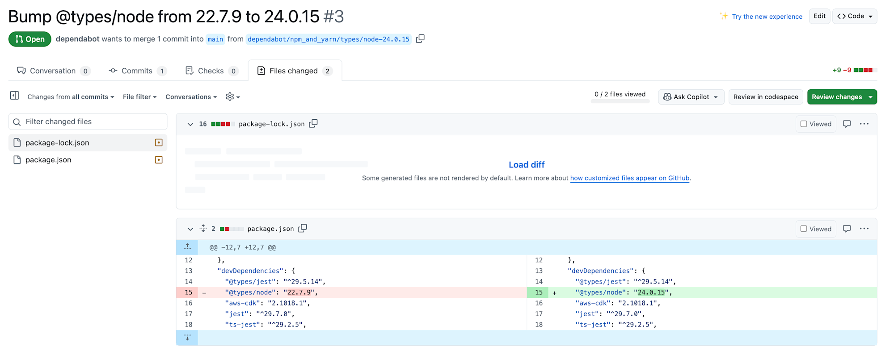This screenshot has height=351, width=894.
Task: Open the diff settings gear menu
Action: point(232,97)
